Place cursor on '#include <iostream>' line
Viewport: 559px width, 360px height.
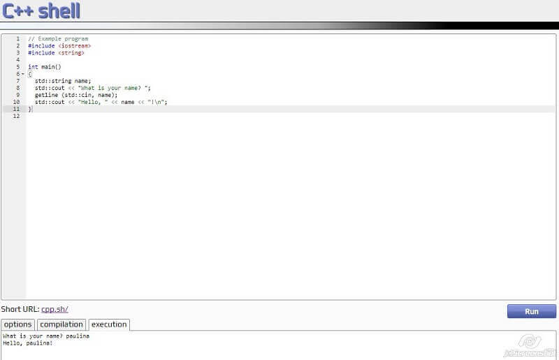(x=59, y=46)
